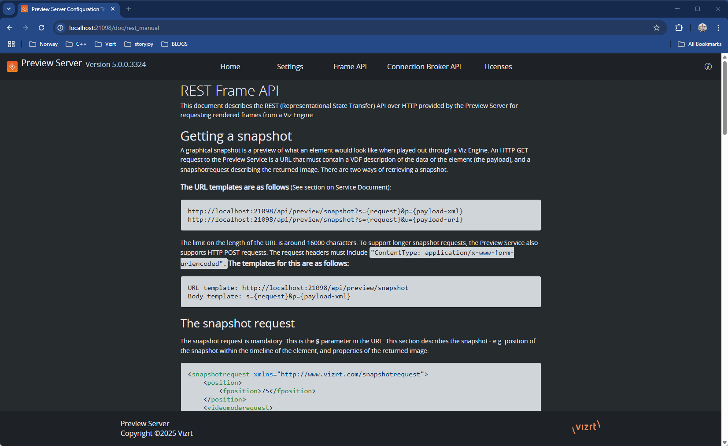Image resolution: width=728 pixels, height=446 pixels.
Task: Click the scrollbar down arrow
Action: 724,442
